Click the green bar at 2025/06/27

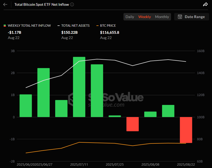[x=44, y=93]
